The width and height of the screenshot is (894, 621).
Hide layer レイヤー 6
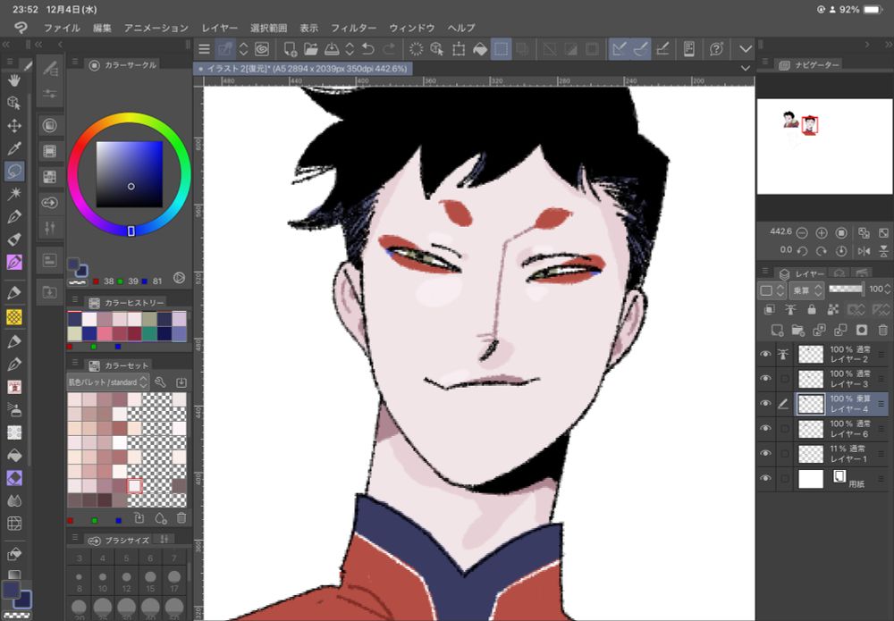pyautogui.click(x=766, y=428)
